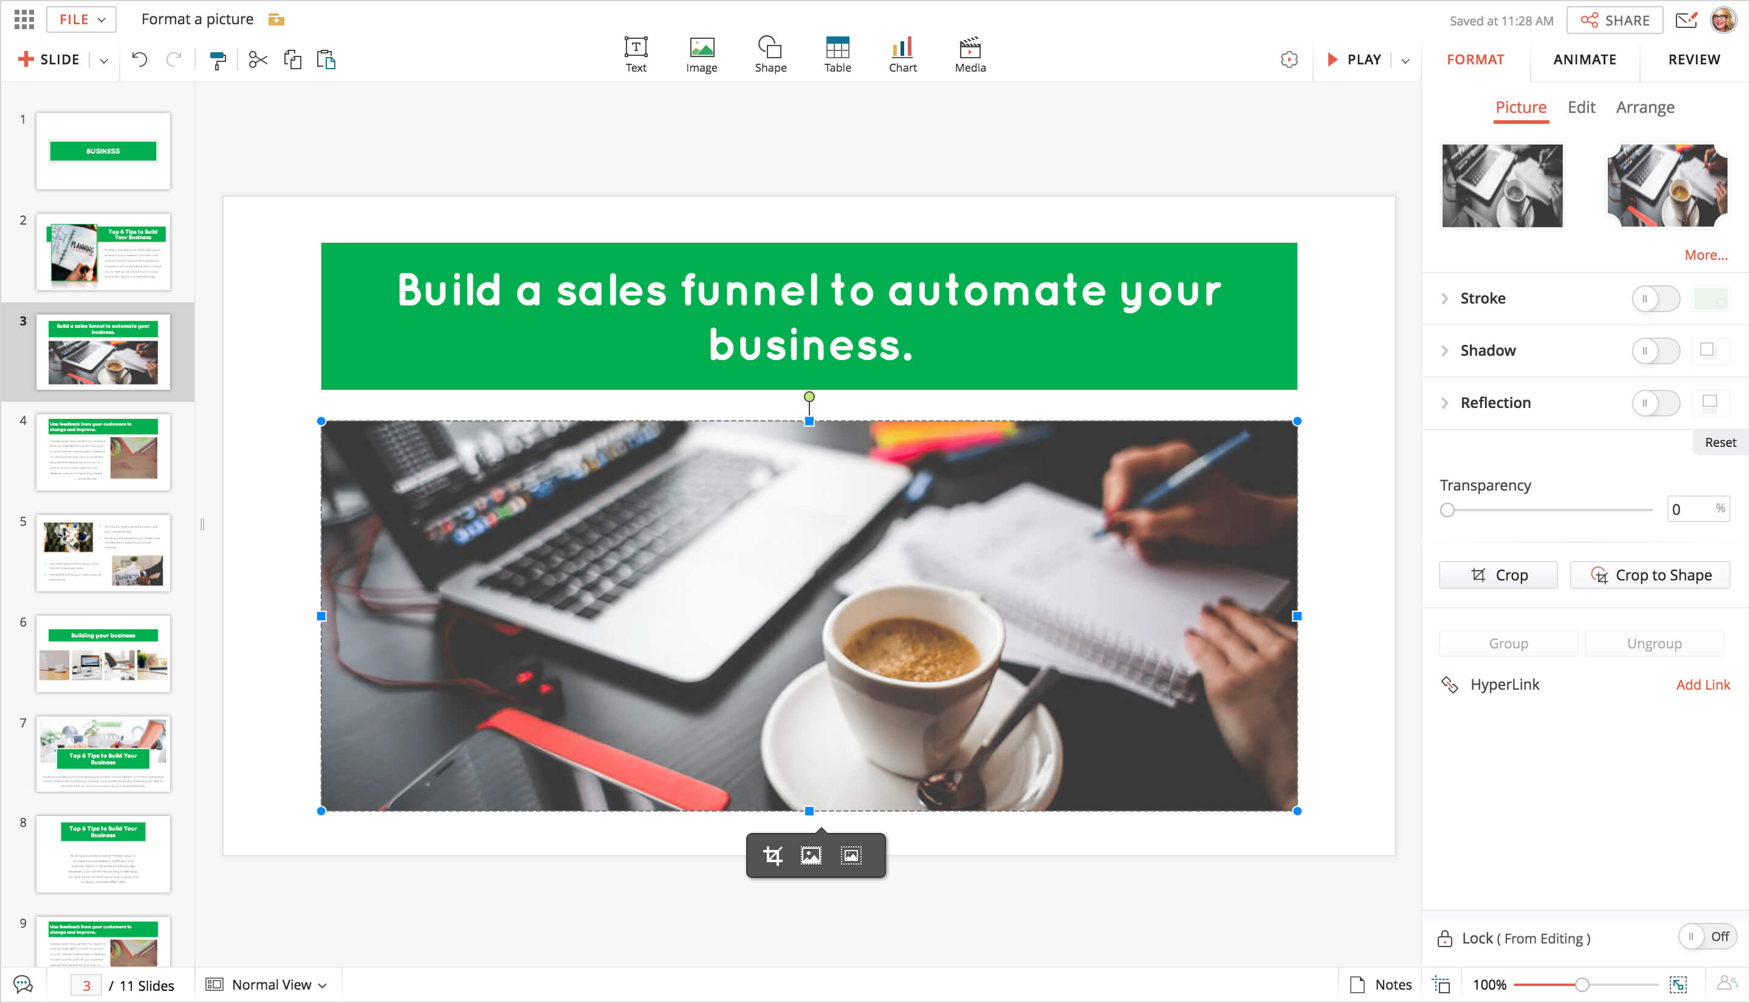Open the comments icon in status bar
1750x1003 pixels.
22,984
